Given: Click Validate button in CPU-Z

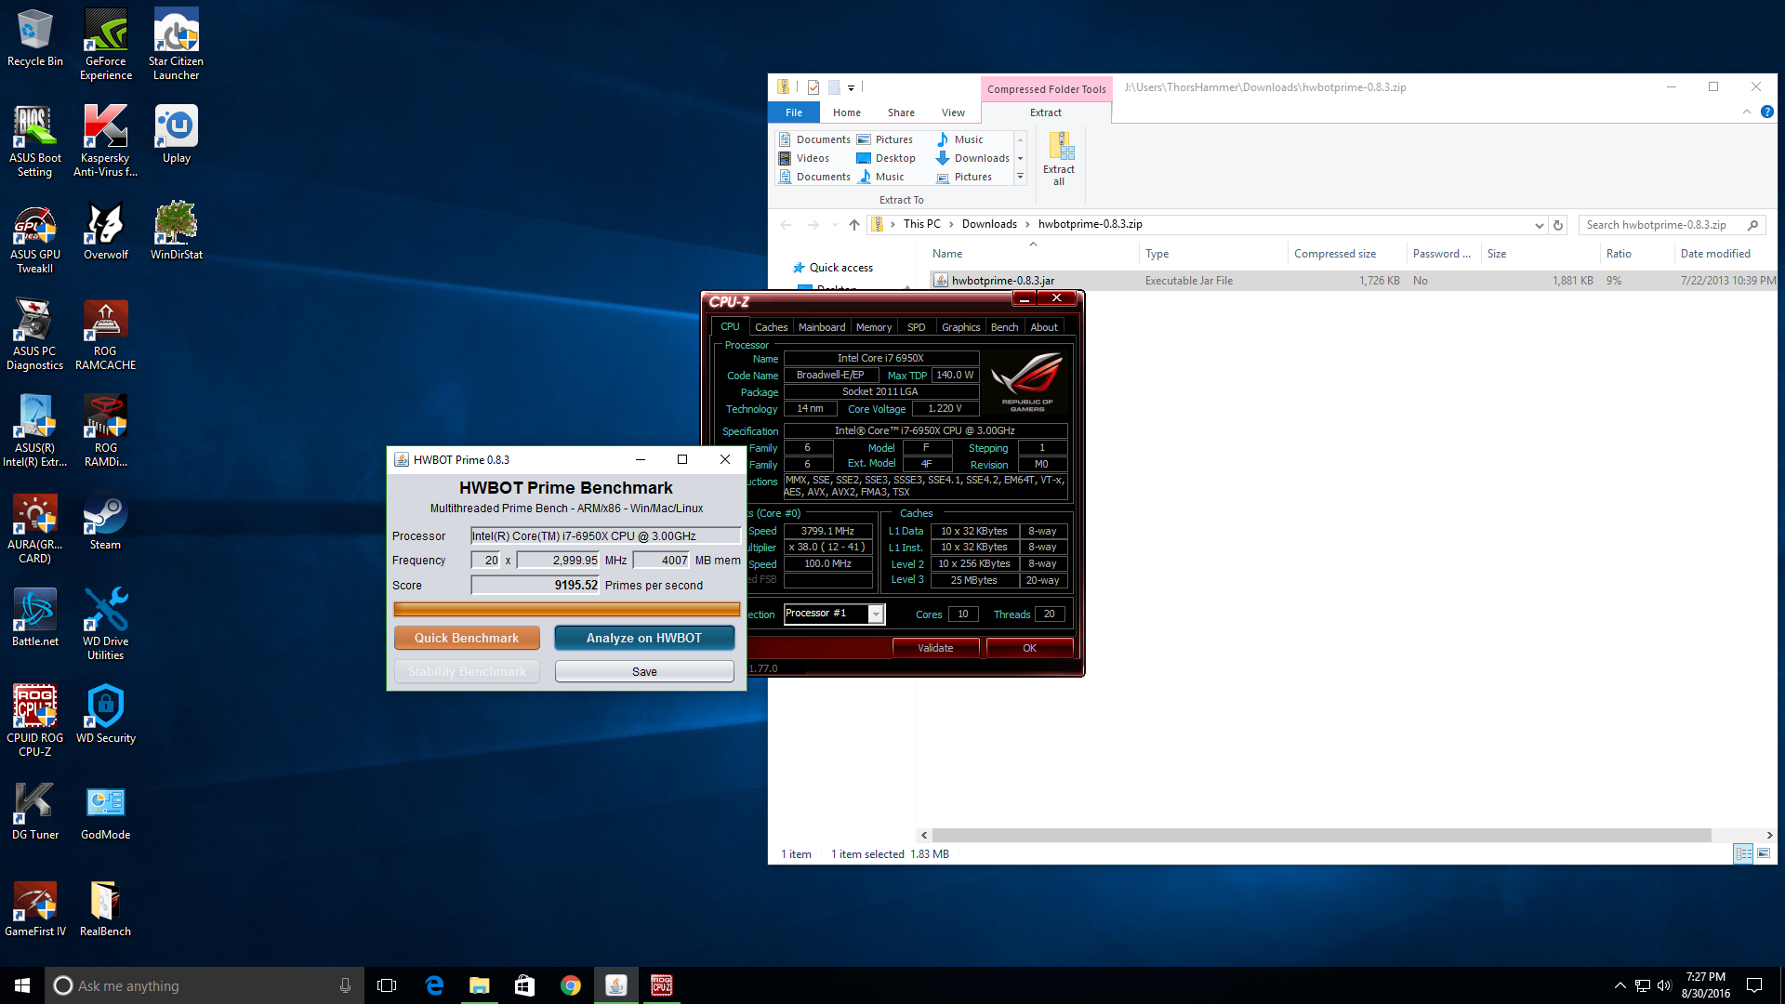Looking at the screenshot, I should click(x=935, y=648).
